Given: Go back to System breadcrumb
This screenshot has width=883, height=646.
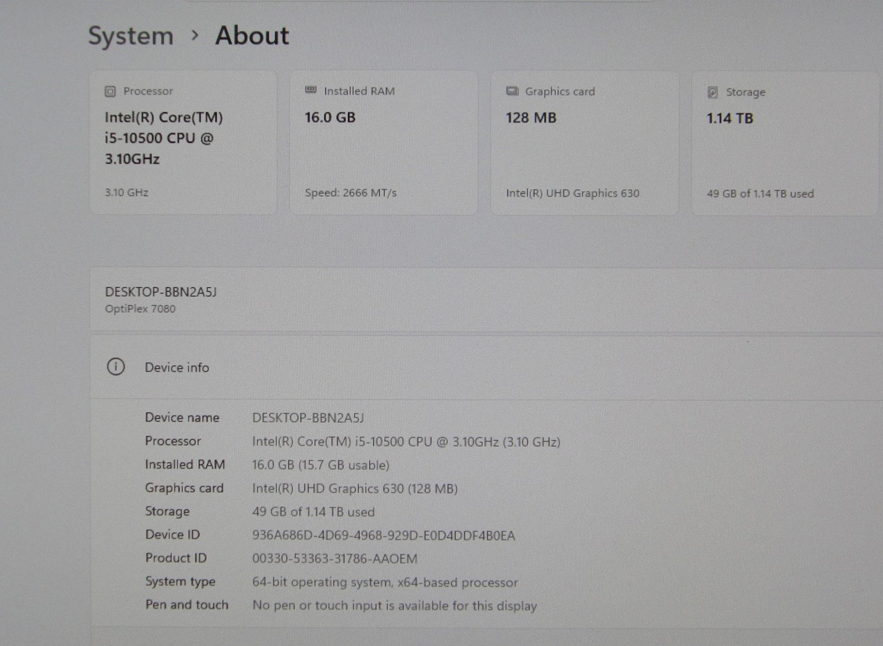Looking at the screenshot, I should 131,36.
